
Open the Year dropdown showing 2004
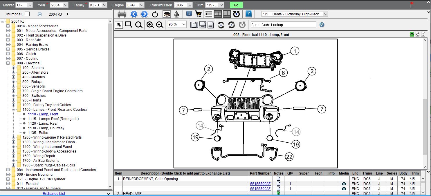(x=59, y=5)
